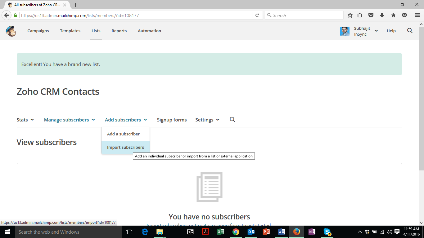The width and height of the screenshot is (424, 238).
Task: Open the Signup forms link
Action: [172, 120]
